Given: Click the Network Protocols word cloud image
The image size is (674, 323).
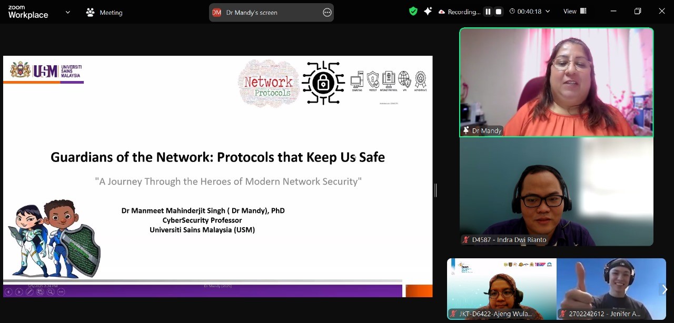Looking at the screenshot, I should (x=268, y=83).
